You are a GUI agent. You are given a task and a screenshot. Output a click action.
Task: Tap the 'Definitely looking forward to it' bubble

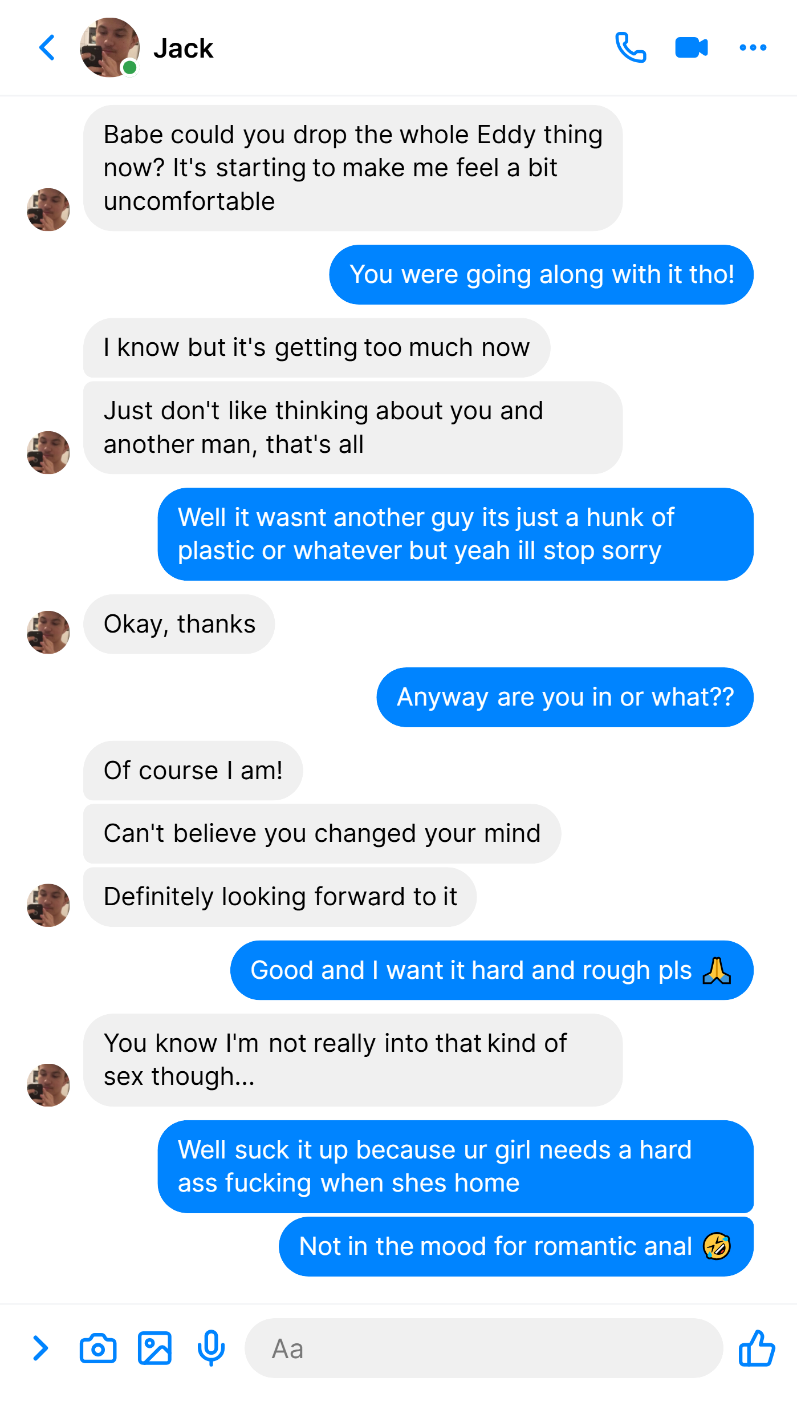coord(280,897)
